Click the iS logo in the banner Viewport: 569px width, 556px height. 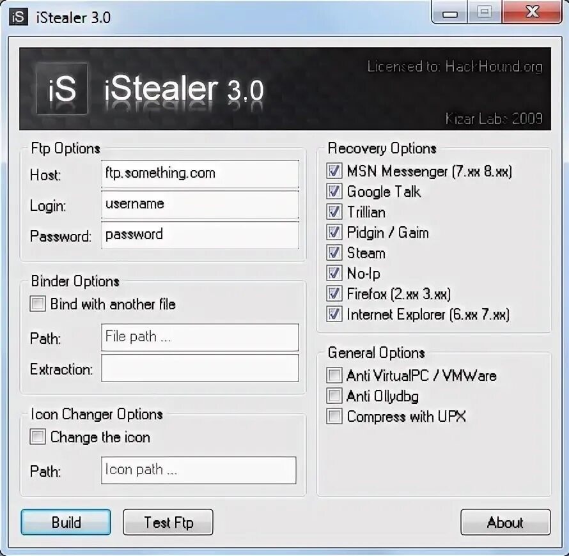(x=62, y=89)
